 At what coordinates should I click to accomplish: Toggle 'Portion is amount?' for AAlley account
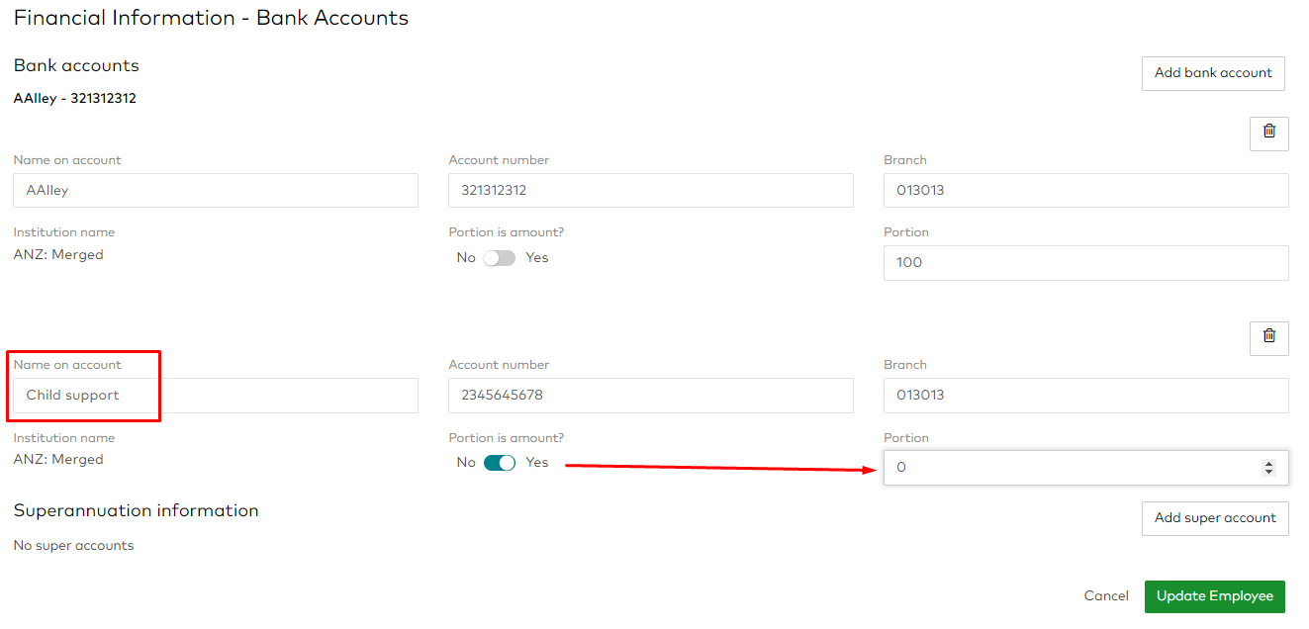[x=500, y=258]
